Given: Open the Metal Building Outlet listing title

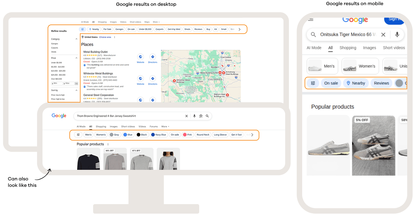Looking at the screenshot, I should 96,52.
